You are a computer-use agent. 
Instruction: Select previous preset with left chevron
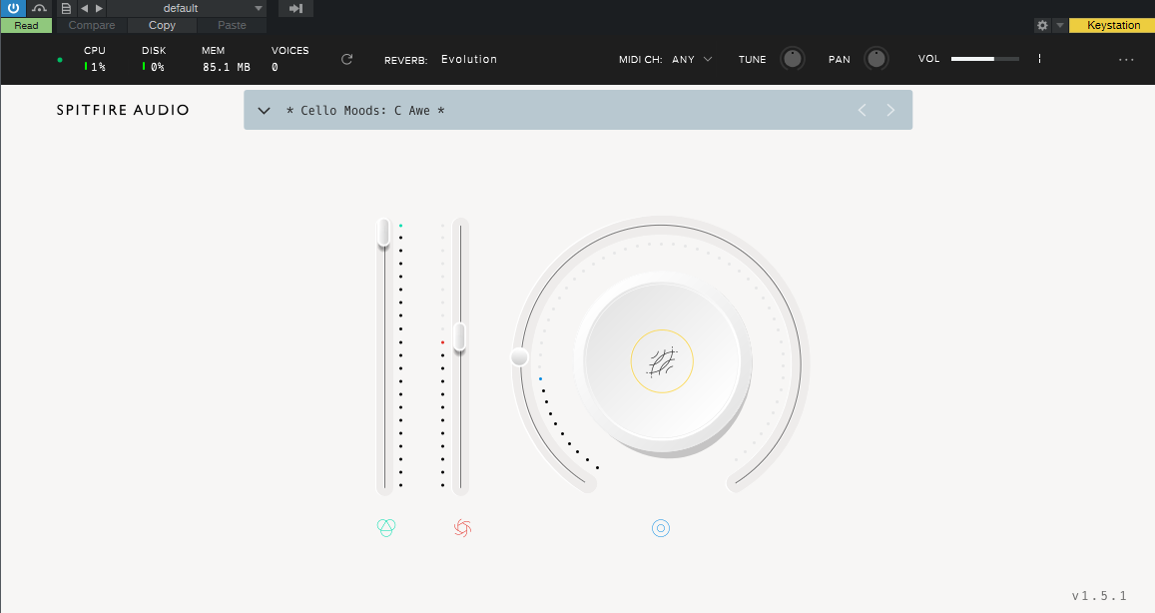(862, 110)
